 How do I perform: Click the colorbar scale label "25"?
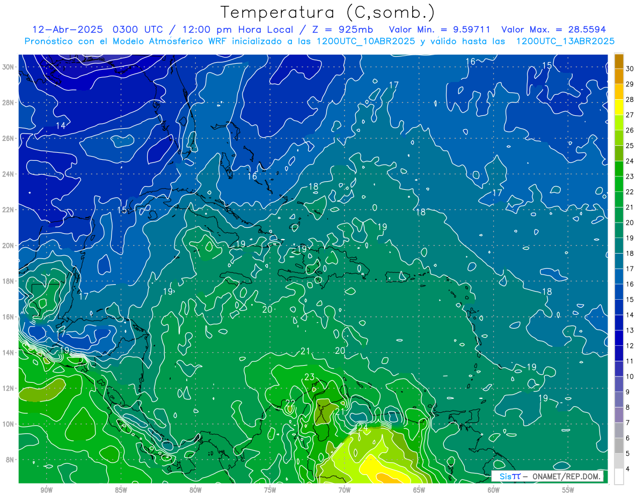point(630,146)
